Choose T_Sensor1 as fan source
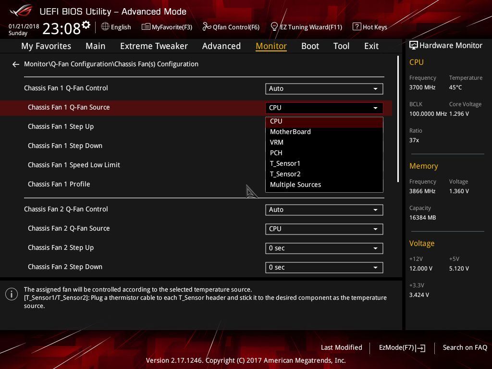492x369 pixels. (x=324, y=163)
